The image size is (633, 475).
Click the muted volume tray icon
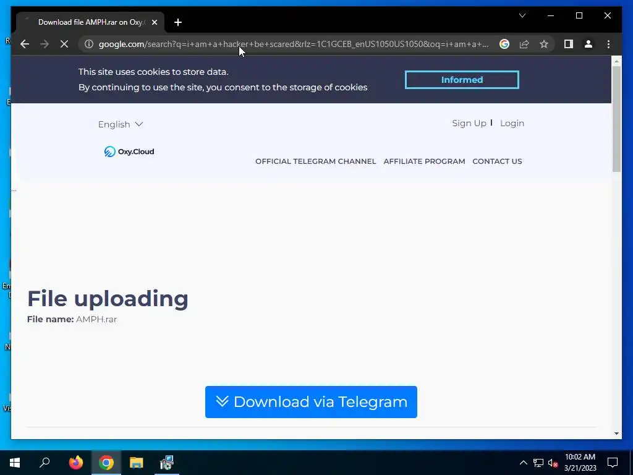point(553,463)
